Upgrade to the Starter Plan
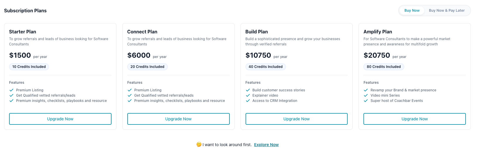 (60, 119)
